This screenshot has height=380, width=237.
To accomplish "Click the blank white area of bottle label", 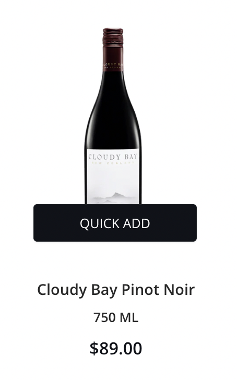I will (x=113, y=178).
